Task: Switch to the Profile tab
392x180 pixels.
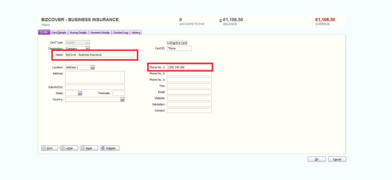Action: pos(44,32)
